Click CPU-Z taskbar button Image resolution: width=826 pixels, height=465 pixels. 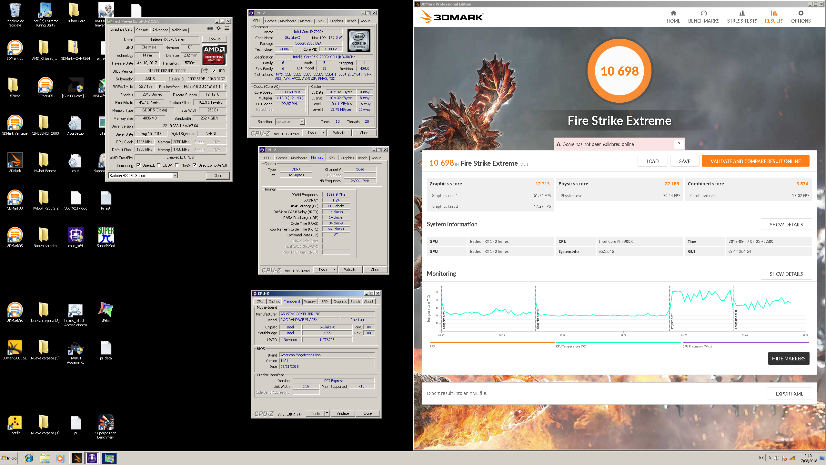click(92, 458)
